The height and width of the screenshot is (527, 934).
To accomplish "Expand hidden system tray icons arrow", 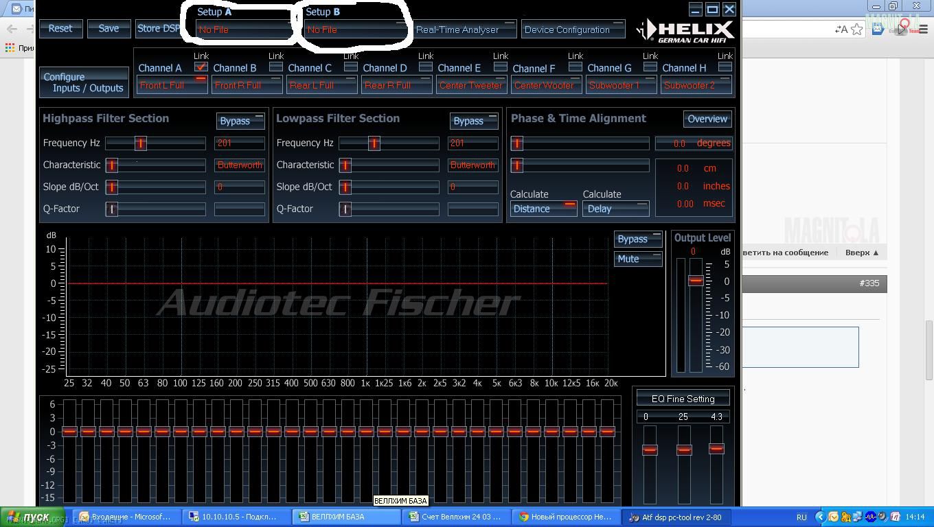I will click(x=819, y=517).
